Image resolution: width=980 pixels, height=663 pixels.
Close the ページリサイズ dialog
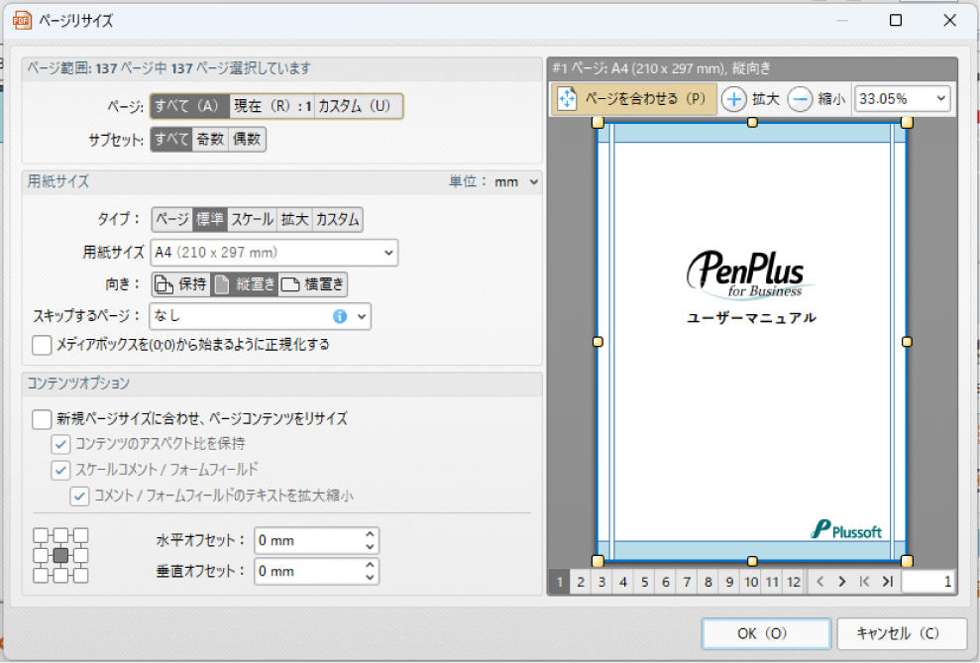(949, 21)
